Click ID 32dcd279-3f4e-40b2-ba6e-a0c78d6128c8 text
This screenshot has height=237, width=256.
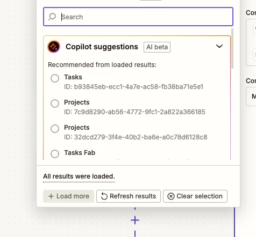(x=136, y=137)
